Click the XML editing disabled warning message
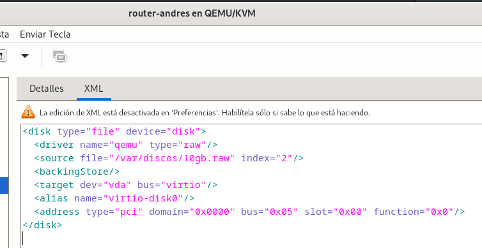Screen dimensions: 482x248 coord(205,113)
